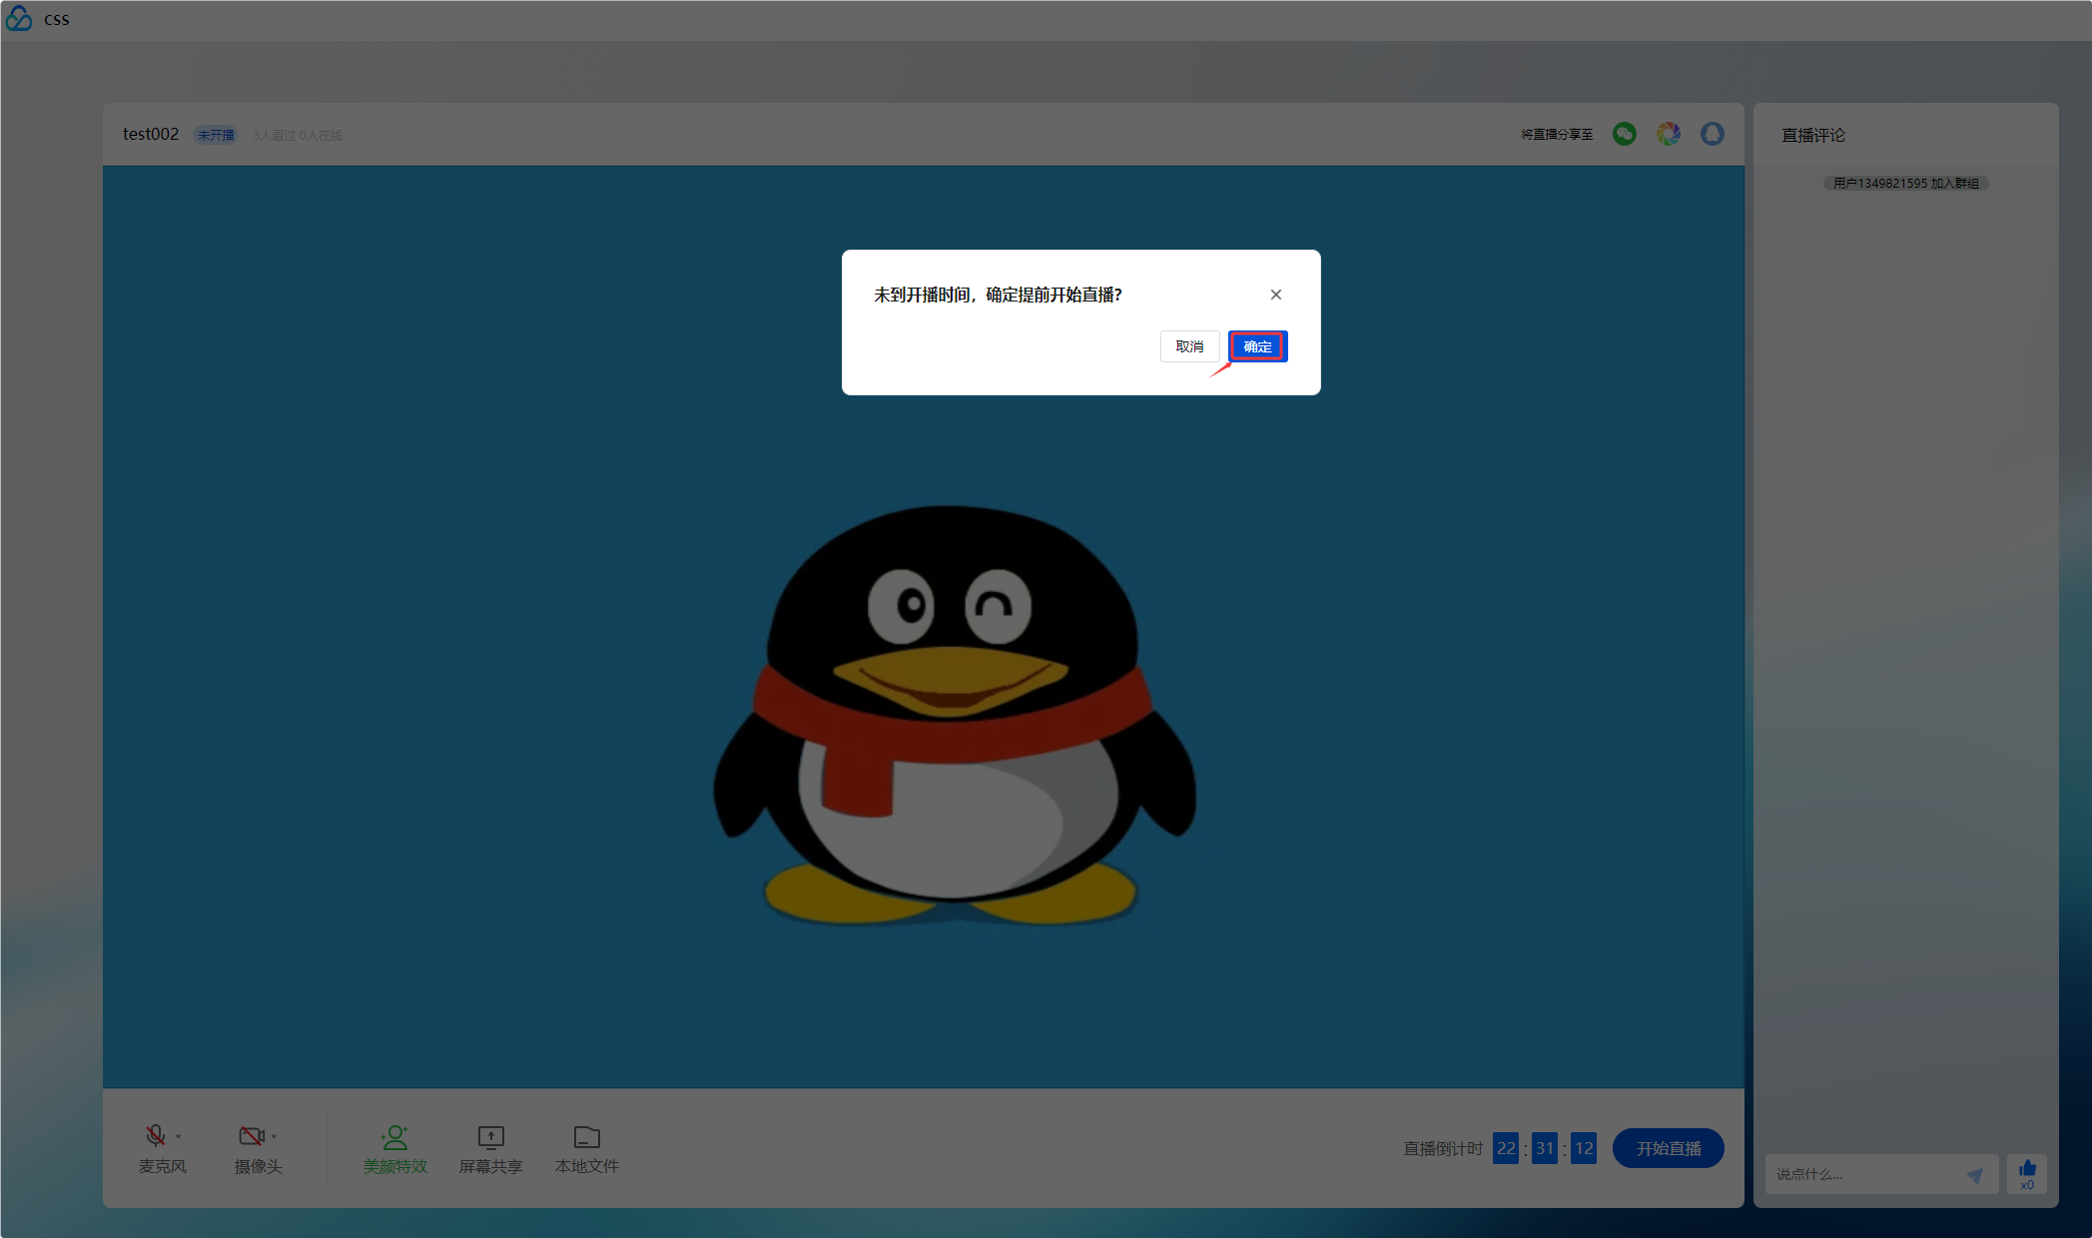Click the countdown seconds value 12

1584,1148
